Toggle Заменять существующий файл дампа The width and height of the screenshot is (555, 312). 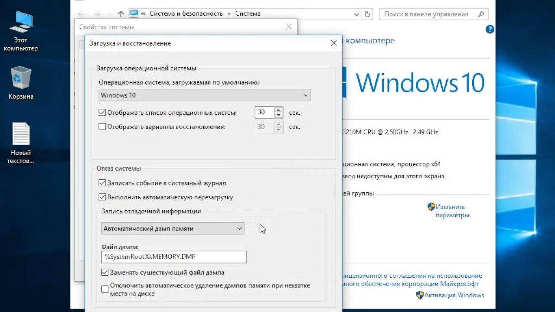[105, 273]
